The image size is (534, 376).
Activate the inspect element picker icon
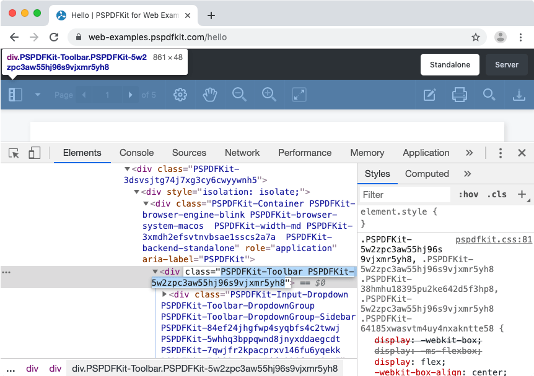[14, 152]
